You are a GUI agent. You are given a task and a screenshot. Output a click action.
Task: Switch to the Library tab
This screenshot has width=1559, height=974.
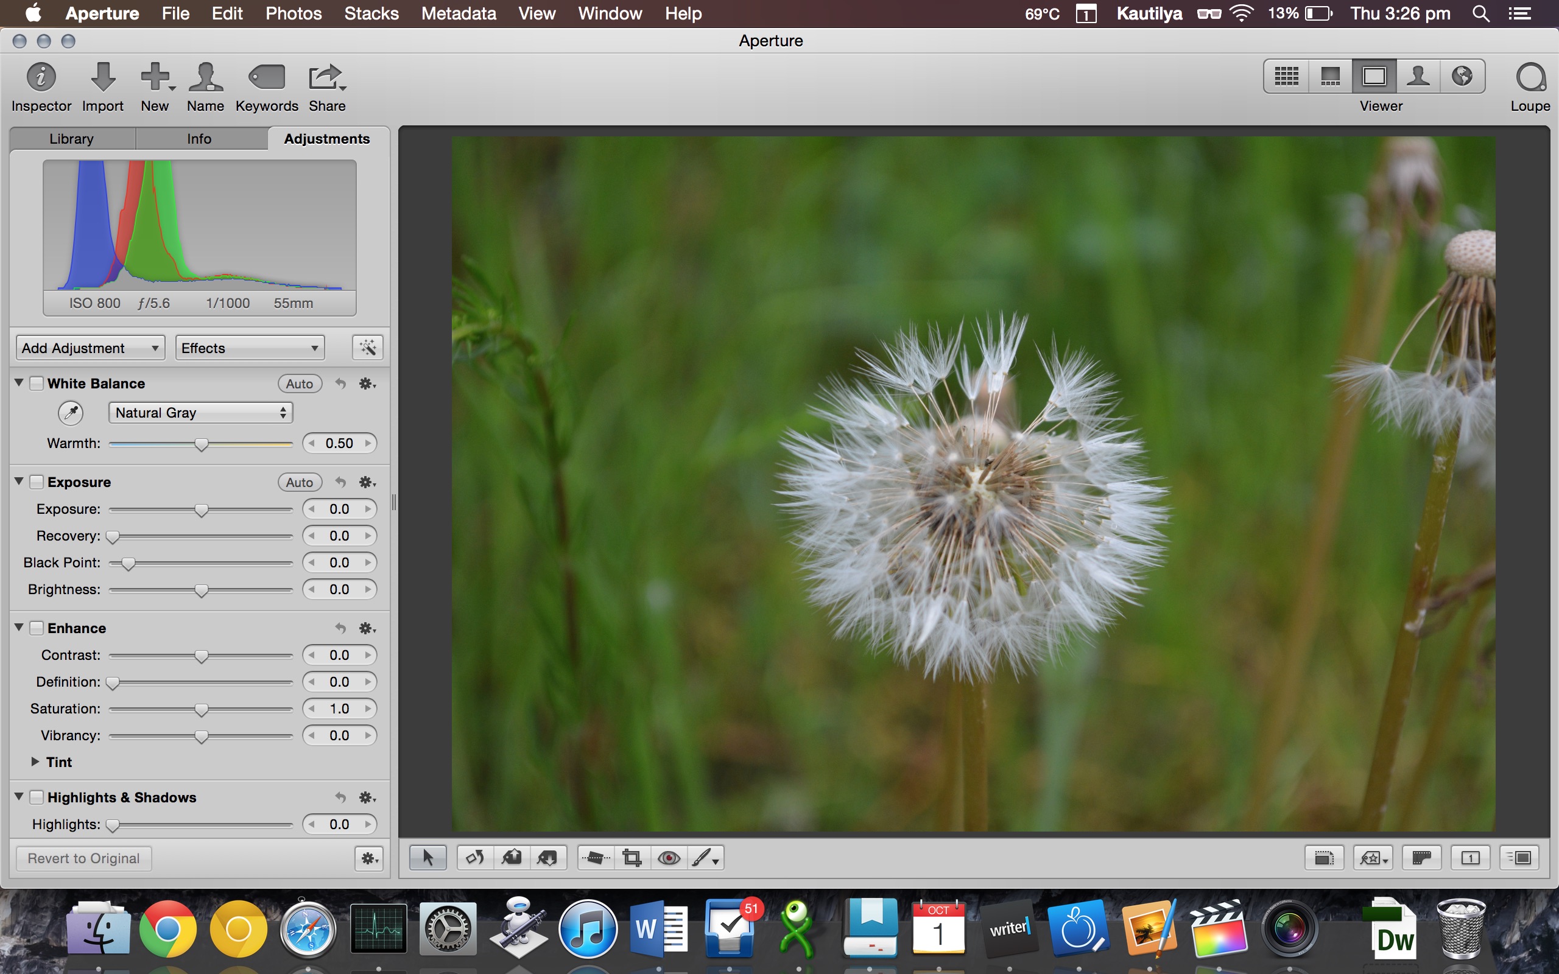[x=71, y=139]
